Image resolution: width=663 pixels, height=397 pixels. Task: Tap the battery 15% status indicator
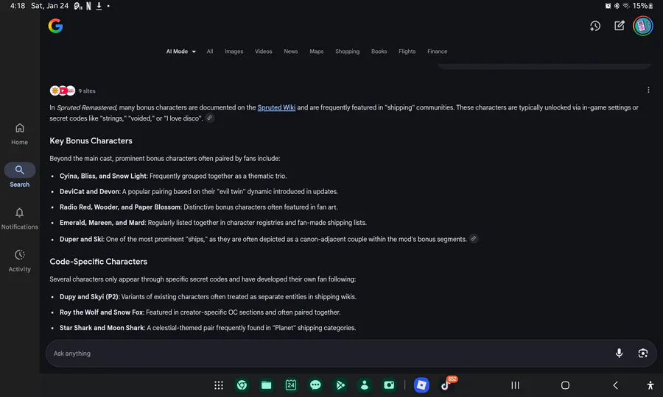coord(642,6)
